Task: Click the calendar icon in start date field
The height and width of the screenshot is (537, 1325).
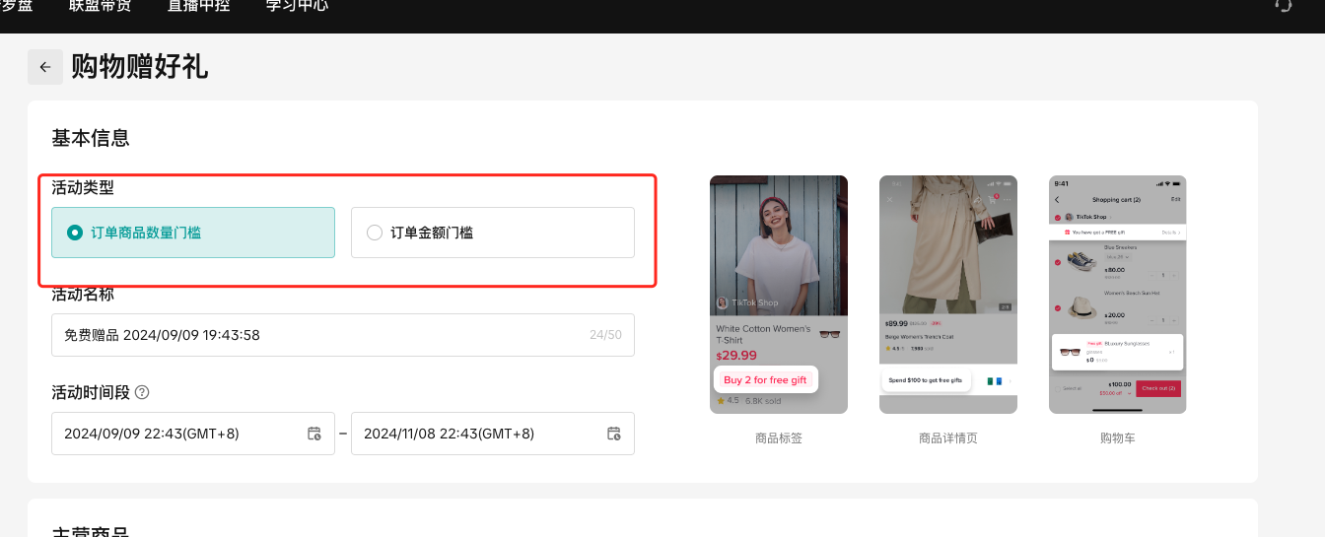Action: pos(314,434)
